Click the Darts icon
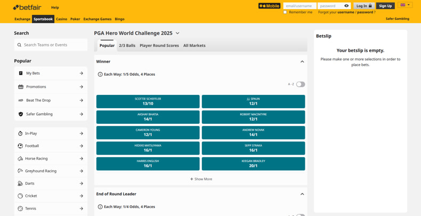This screenshot has width=421, height=216. pyautogui.click(x=20, y=183)
